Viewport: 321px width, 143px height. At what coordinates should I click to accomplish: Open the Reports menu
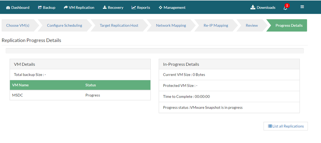coord(141,7)
